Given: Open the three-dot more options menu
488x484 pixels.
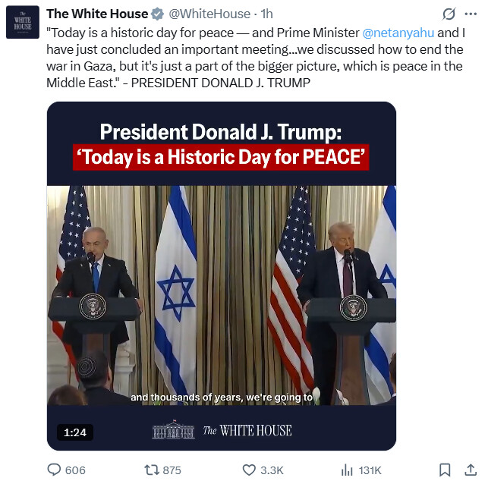Looking at the screenshot, I should pos(471,14).
